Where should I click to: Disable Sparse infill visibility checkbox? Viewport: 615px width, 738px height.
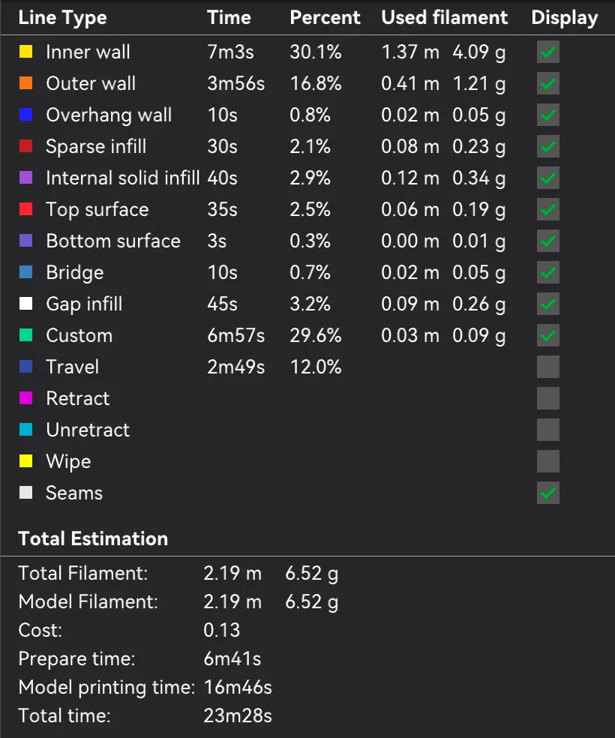548,146
